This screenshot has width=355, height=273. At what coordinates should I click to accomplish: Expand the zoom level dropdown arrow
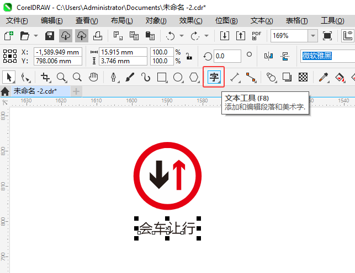click(313, 36)
